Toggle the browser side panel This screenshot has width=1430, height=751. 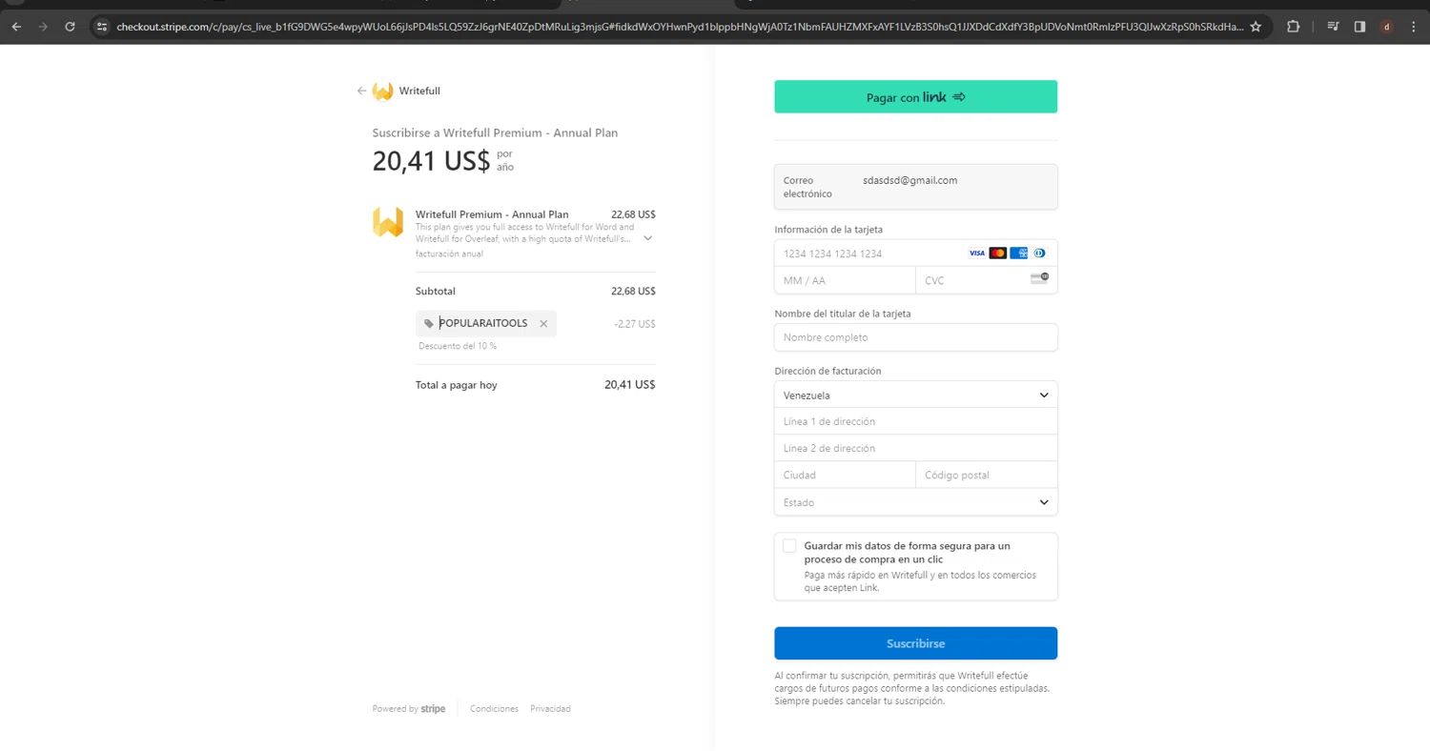pyautogui.click(x=1359, y=27)
